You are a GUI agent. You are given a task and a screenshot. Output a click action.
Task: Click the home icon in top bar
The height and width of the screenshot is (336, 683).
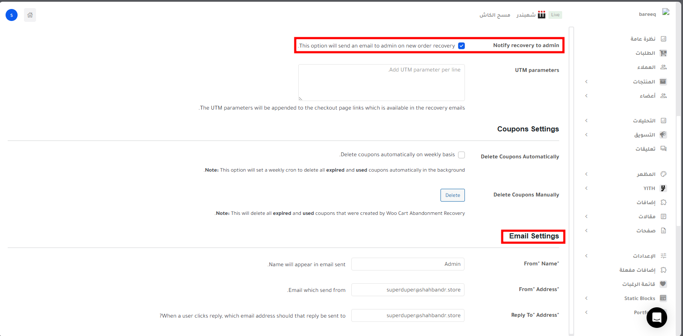click(x=30, y=15)
